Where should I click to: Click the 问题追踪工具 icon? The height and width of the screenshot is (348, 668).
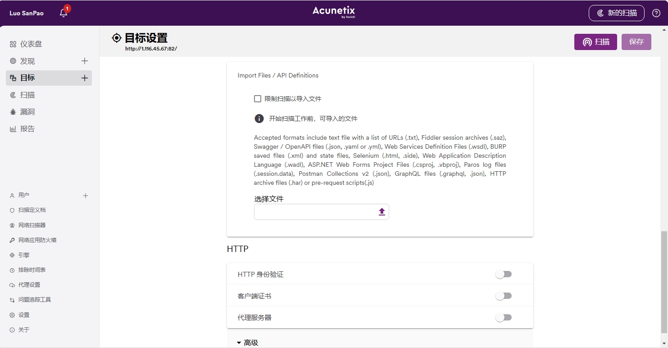pyautogui.click(x=12, y=300)
